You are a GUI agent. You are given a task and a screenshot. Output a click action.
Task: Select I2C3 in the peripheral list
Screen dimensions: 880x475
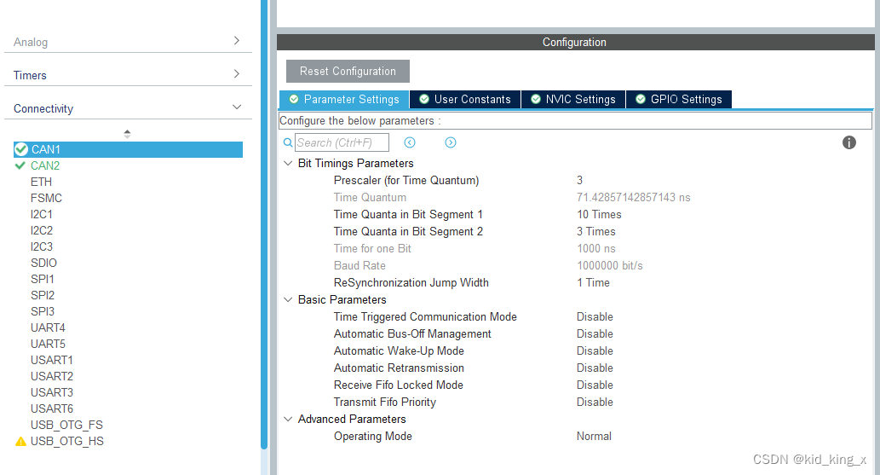point(42,246)
